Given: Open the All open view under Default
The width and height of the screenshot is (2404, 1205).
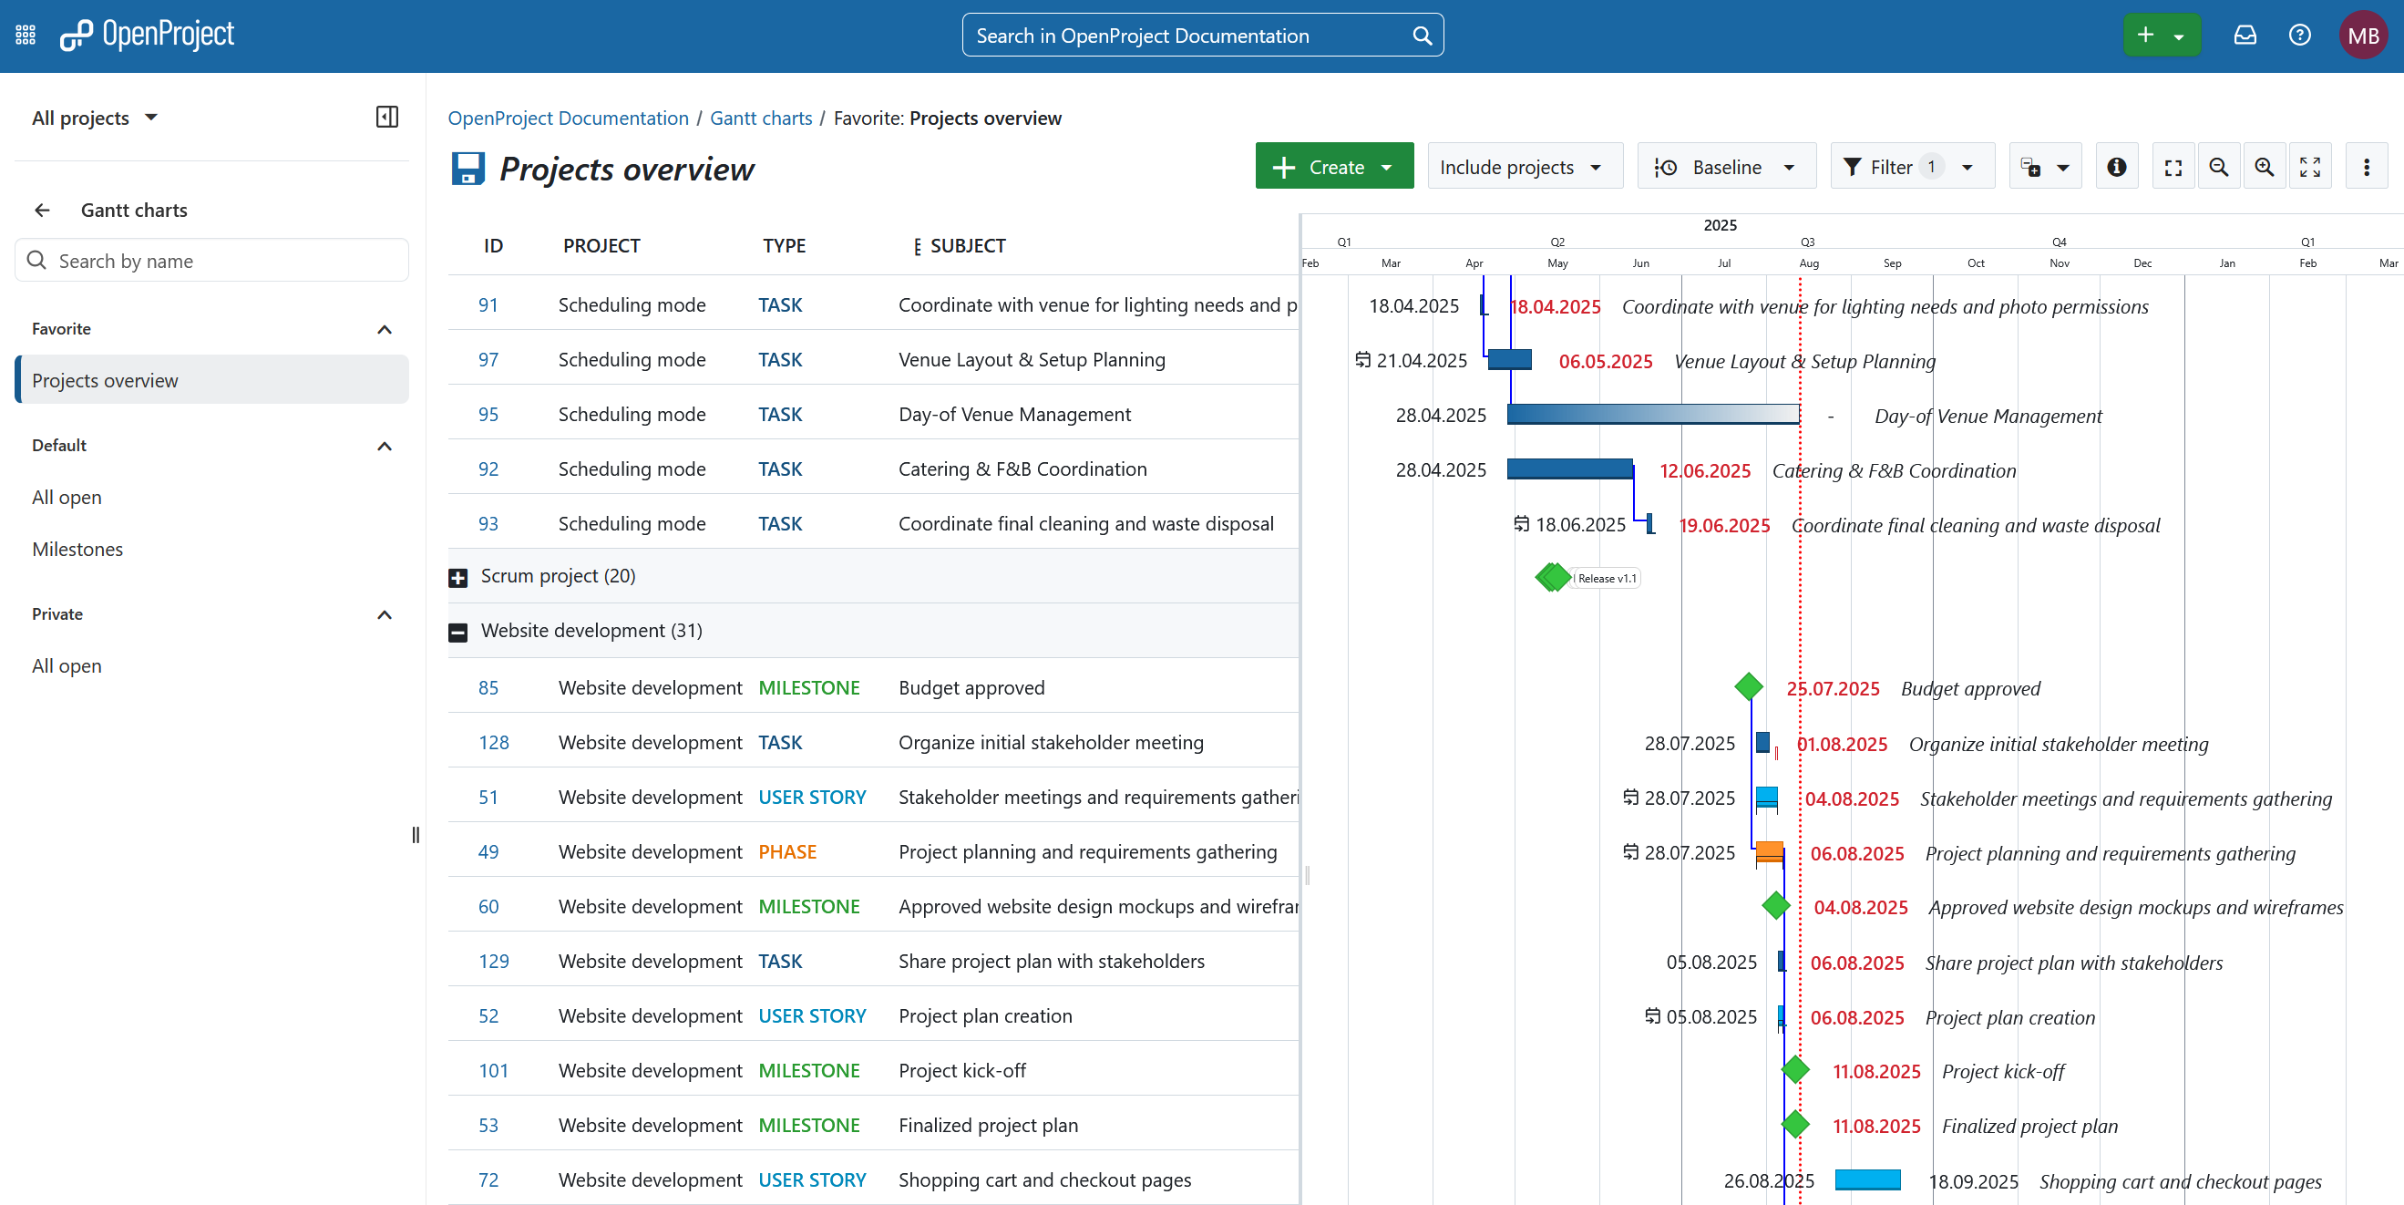Looking at the screenshot, I should tap(67, 497).
